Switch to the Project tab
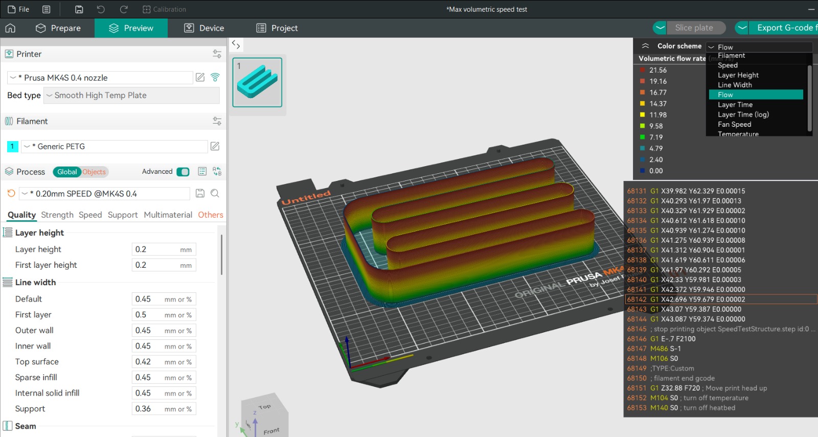 coord(277,28)
